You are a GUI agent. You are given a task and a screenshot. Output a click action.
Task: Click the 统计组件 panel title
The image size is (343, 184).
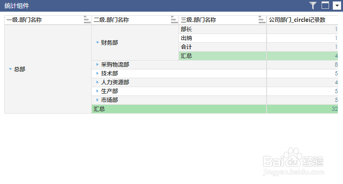[x=17, y=6]
